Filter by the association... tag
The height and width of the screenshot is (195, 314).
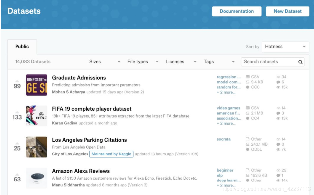coord(229,118)
